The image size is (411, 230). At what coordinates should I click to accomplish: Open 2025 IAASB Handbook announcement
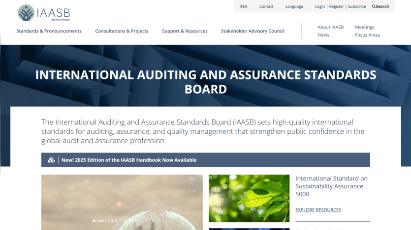(128, 160)
